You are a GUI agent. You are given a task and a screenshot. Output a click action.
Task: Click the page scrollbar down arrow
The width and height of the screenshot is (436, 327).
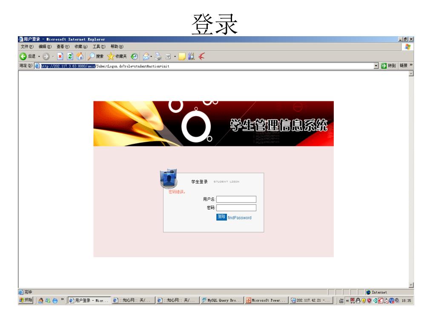click(411, 285)
